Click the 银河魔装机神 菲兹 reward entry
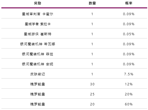 pyautogui.click(x=38, y=54)
